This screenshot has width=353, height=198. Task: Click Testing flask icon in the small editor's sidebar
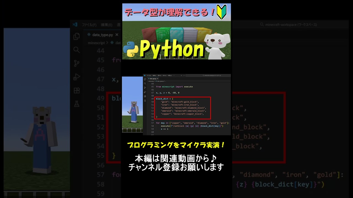click(145, 101)
